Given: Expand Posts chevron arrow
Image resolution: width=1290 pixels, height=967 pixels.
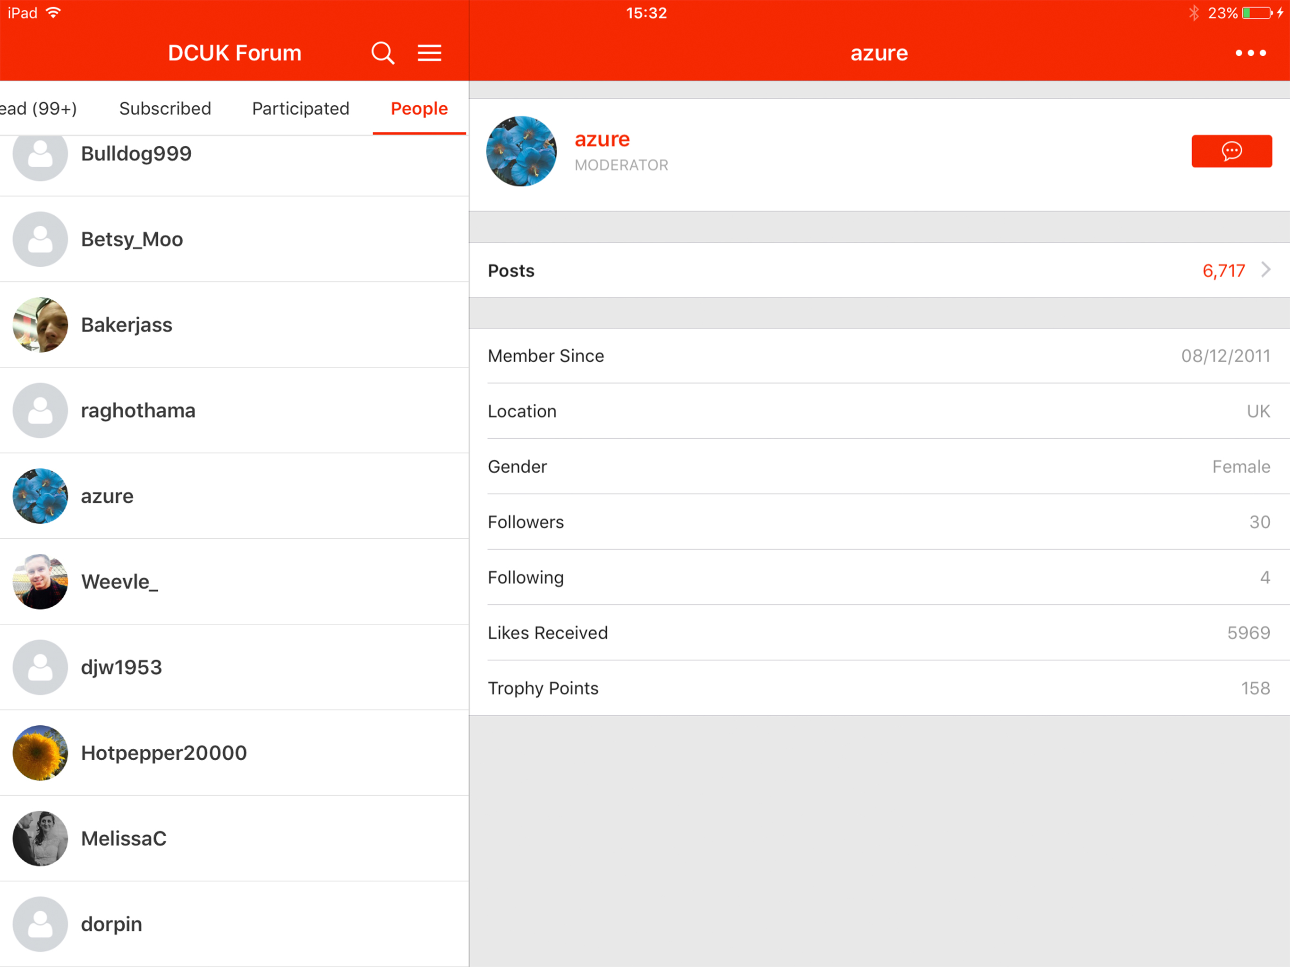Looking at the screenshot, I should tap(1265, 270).
